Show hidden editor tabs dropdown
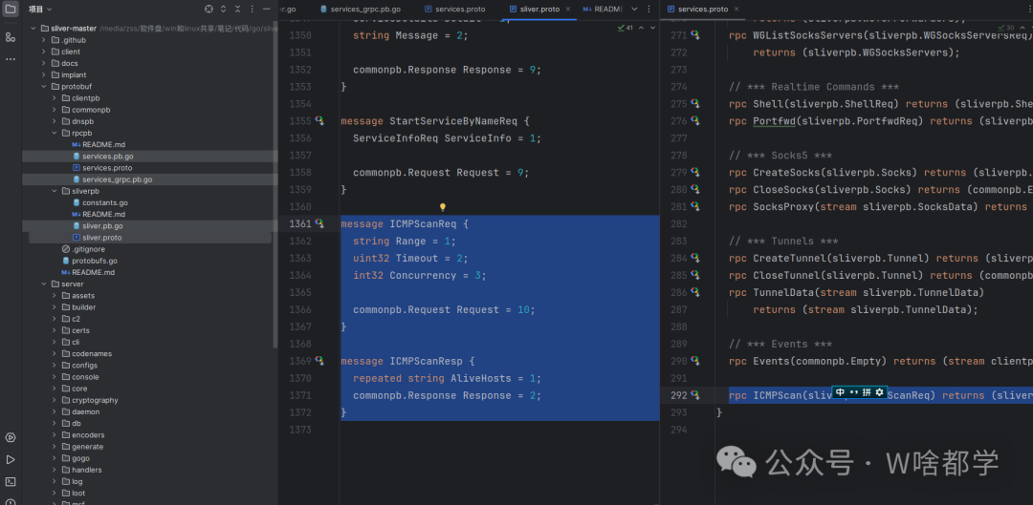This screenshot has width=1033, height=505. tap(632, 10)
